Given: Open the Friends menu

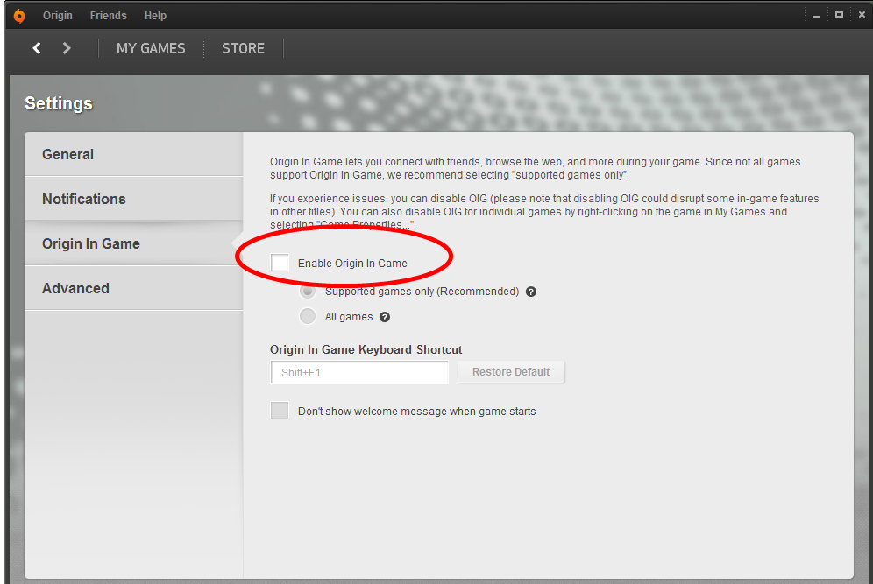Looking at the screenshot, I should [x=109, y=16].
